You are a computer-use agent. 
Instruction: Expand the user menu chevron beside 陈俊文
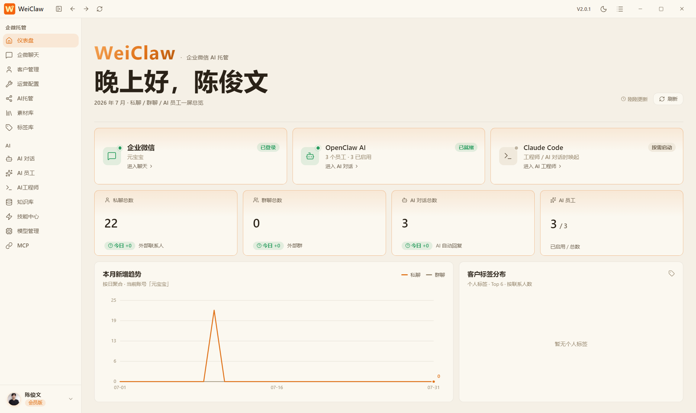point(71,399)
